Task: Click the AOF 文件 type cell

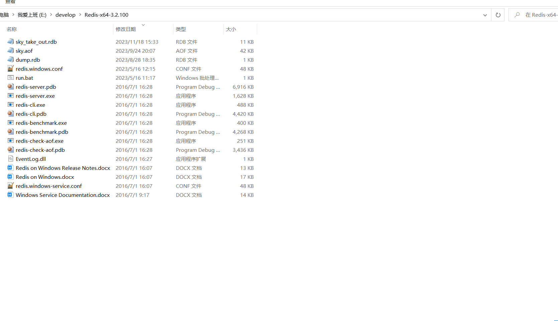Action: [x=187, y=51]
